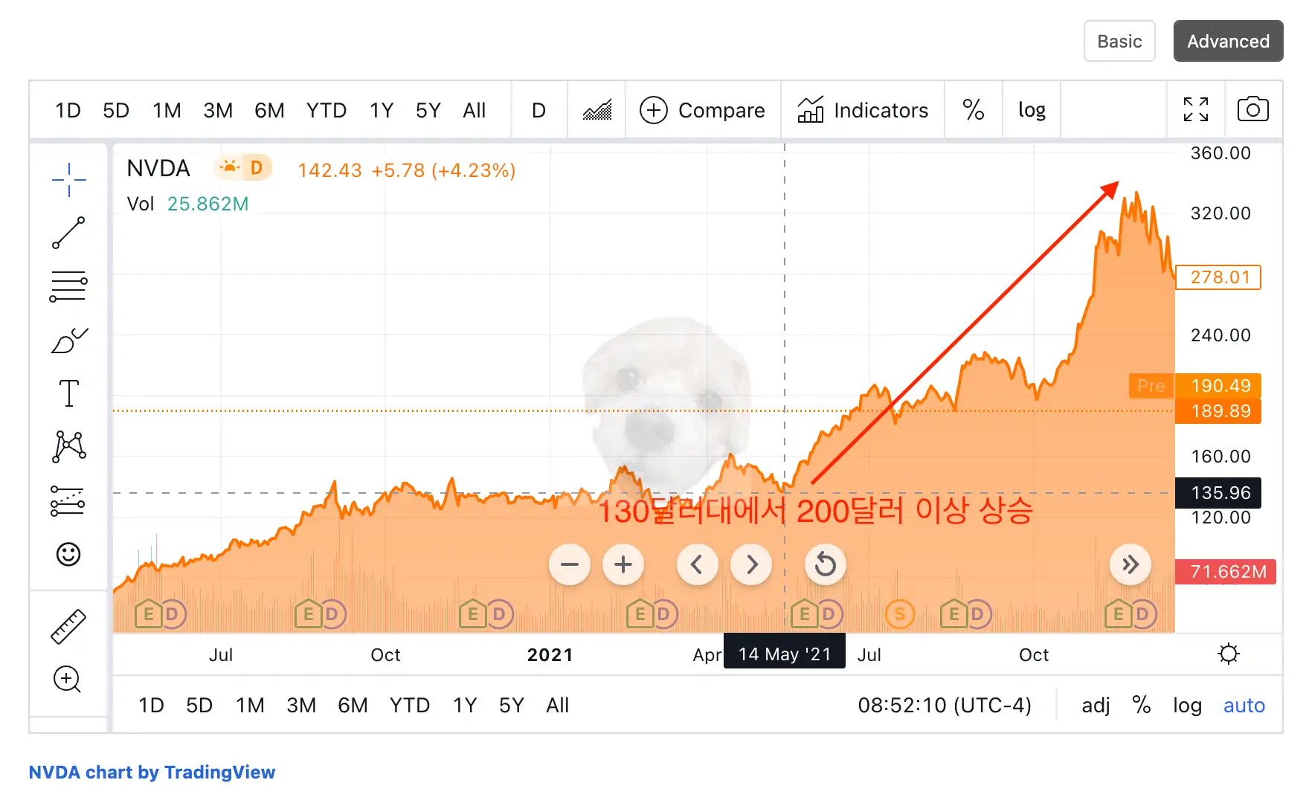Select the trend line drawing tool
Image resolution: width=1309 pixels, height=809 pixels.
[68, 232]
